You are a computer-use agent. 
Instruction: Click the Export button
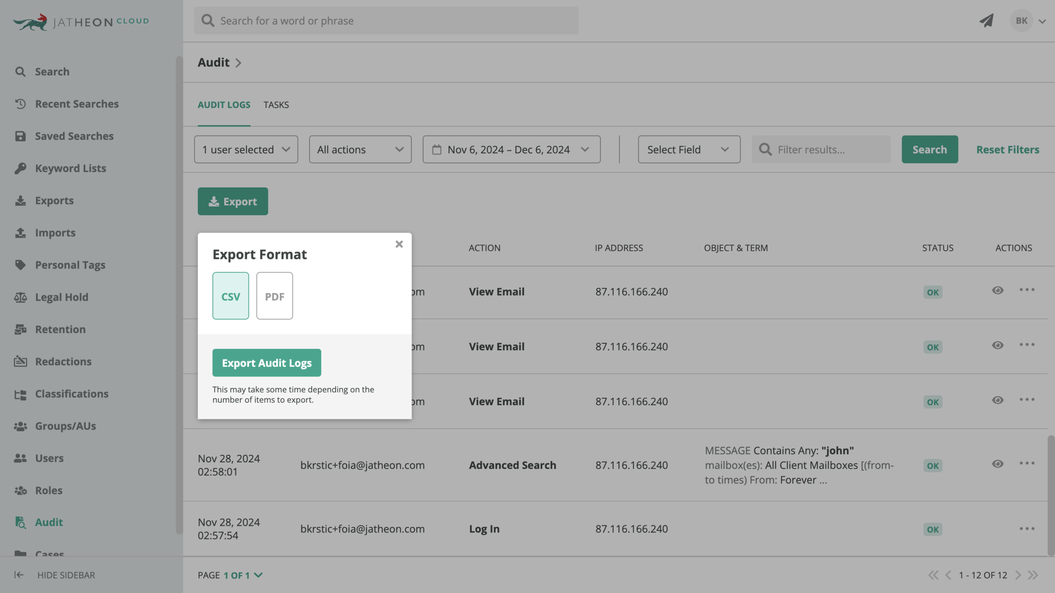[x=233, y=201]
